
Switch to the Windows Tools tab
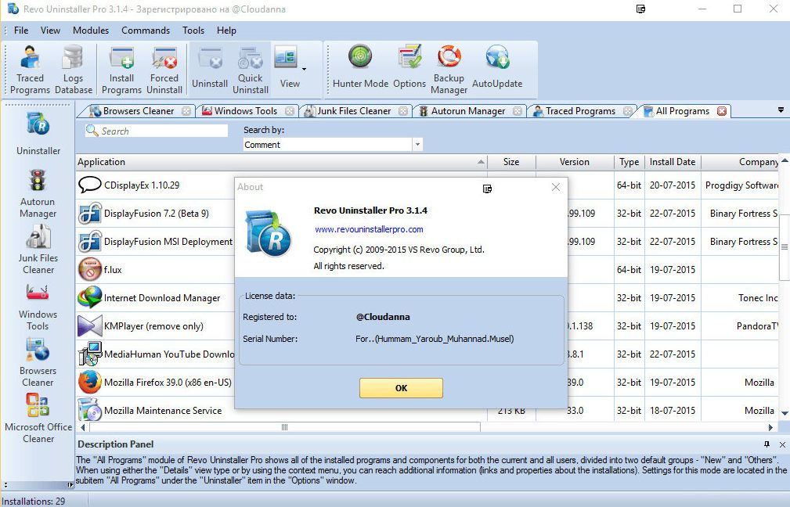point(245,111)
